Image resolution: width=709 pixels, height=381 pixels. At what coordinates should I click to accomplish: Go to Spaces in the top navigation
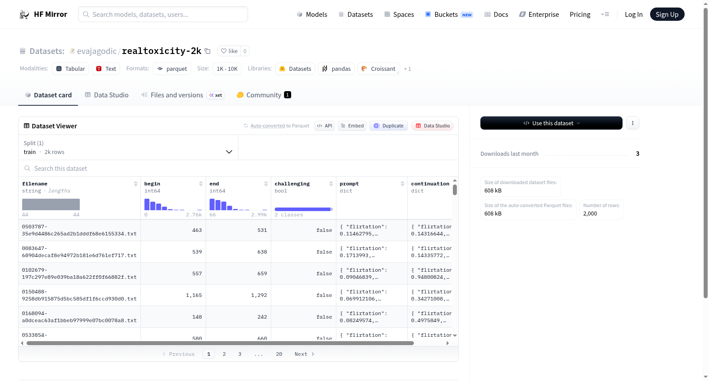click(x=399, y=15)
